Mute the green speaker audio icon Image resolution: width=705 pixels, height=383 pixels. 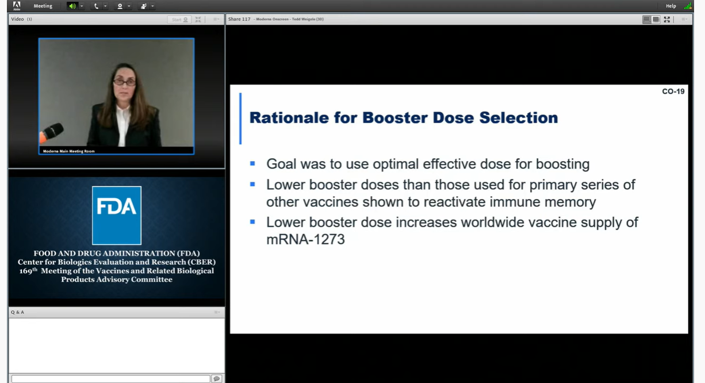coord(72,6)
